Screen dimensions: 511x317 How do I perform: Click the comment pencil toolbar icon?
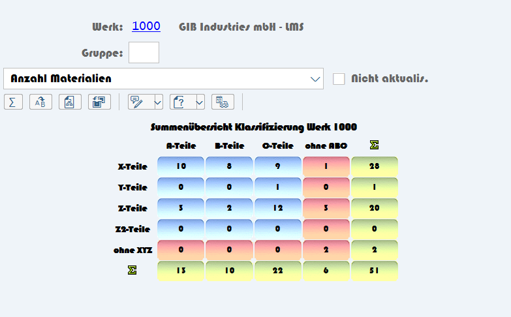click(x=138, y=102)
